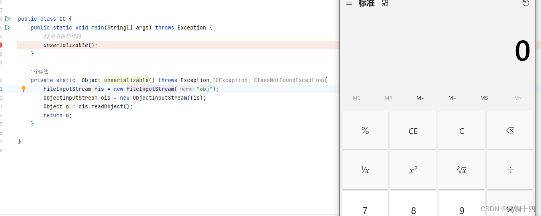Open the Calculator history icon

click(526, 3)
